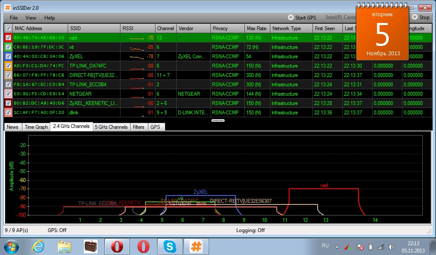Open Skype from the taskbar
This screenshot has height=255, width=436.
click(x=170, y=246)
